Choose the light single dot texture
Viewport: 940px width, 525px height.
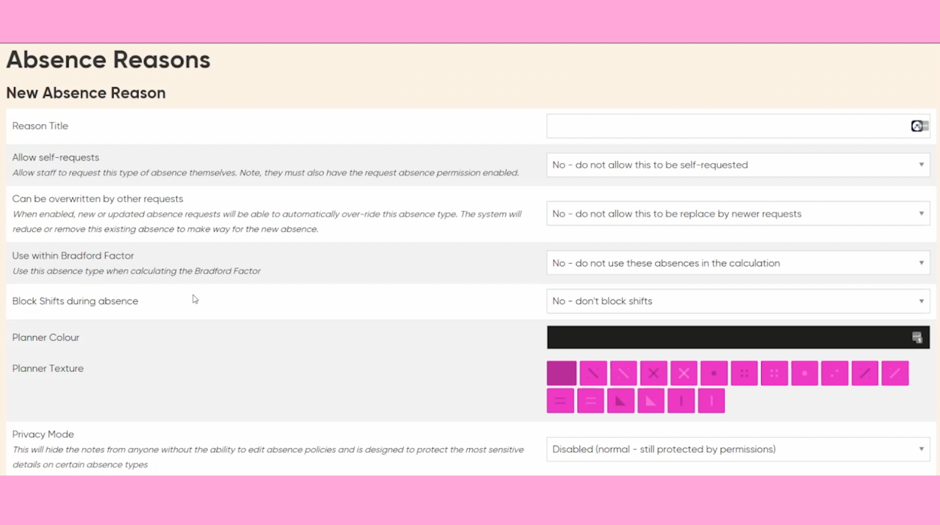804,373
